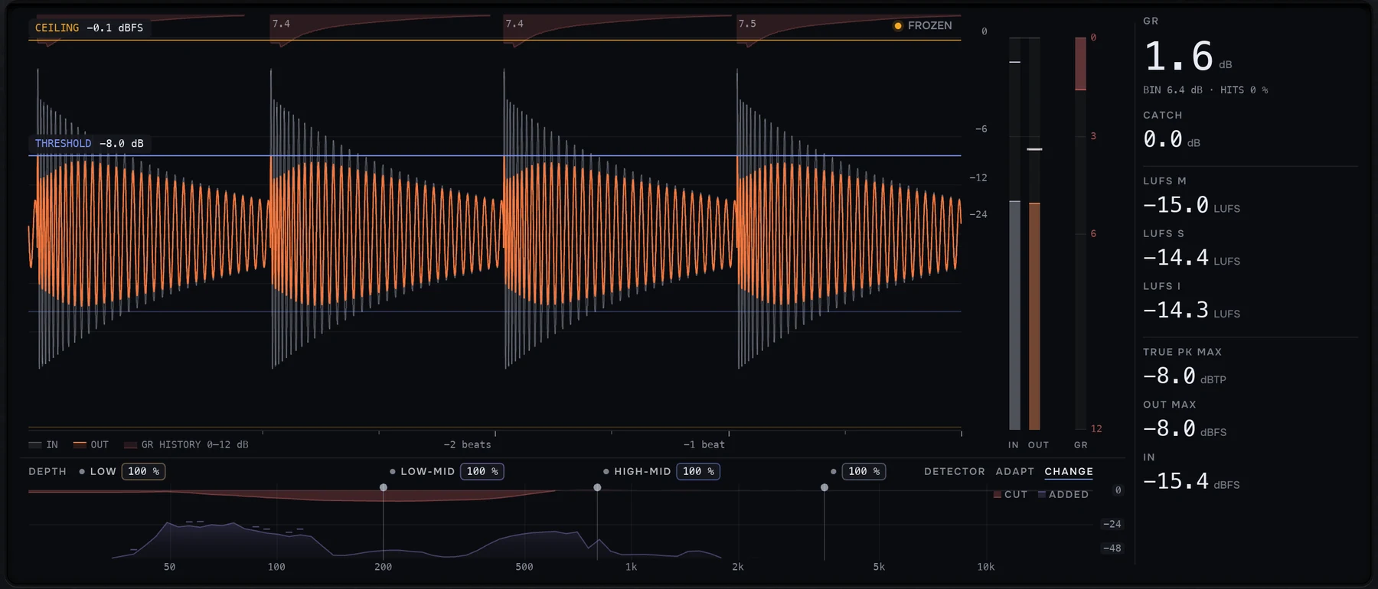Click the DEPTH label
The image size is (1378, 589).
tap(47, 472)
